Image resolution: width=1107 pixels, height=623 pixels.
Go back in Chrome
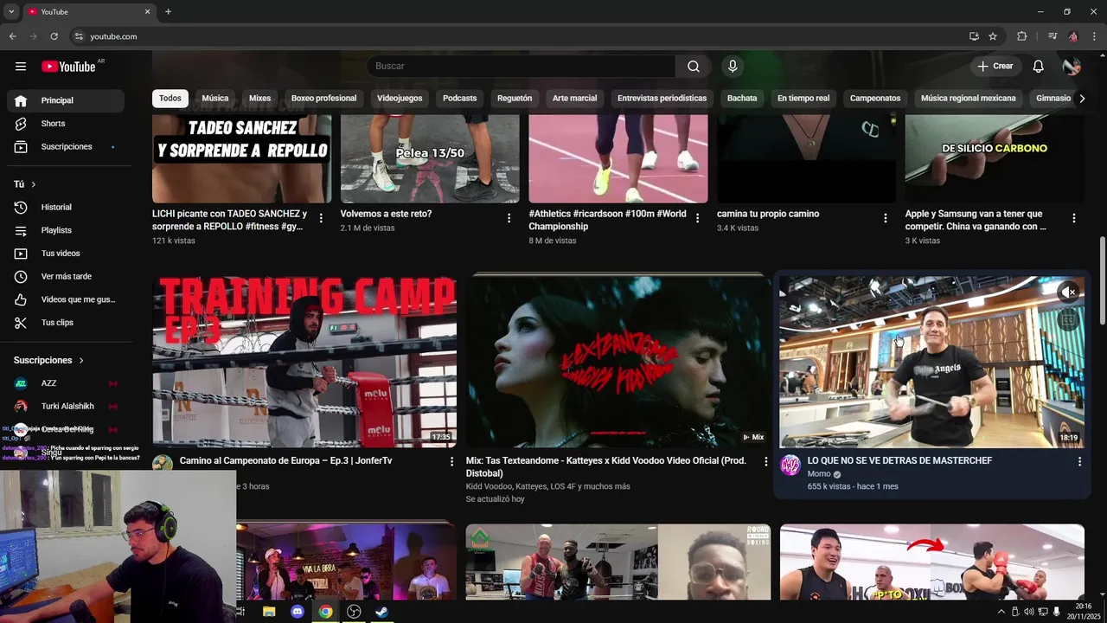12,36
